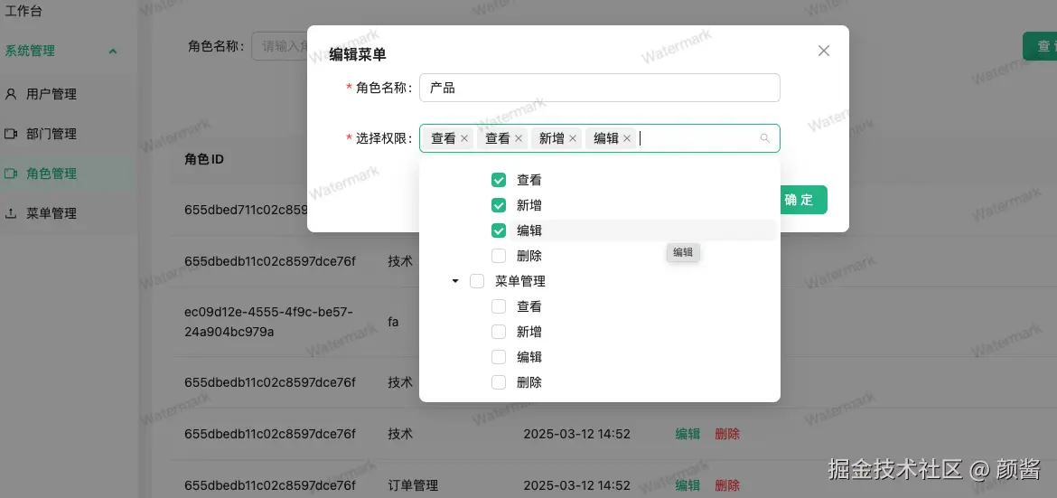
Task: Click 角色ID column header
Action: pos(204,160)
